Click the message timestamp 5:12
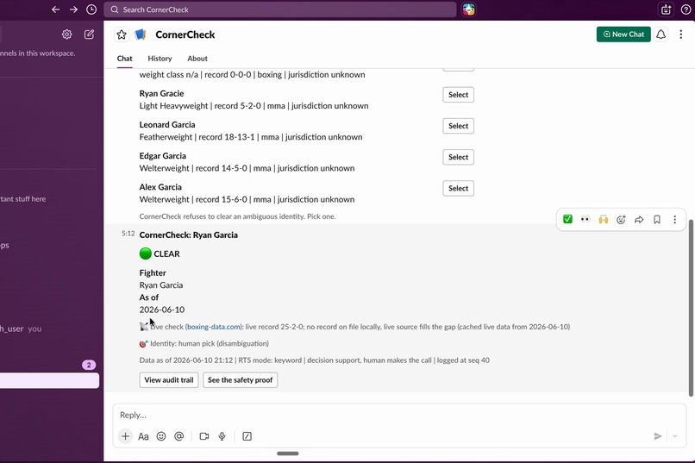Viewport: 695px width, 463px height. (128, 234)
